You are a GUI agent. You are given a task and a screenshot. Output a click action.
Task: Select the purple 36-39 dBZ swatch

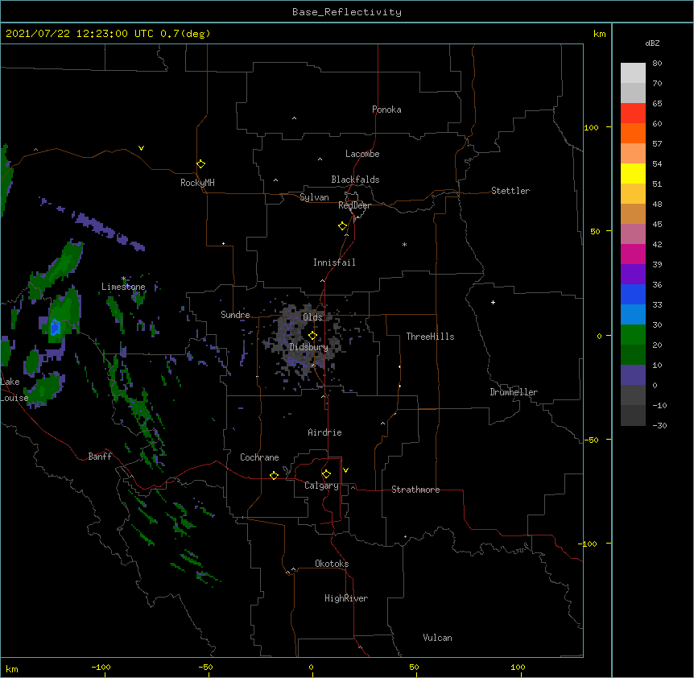coord(633,274)
